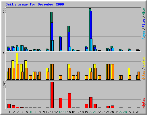
Task: Click the '181' axis maximum value
Action: 4,10
